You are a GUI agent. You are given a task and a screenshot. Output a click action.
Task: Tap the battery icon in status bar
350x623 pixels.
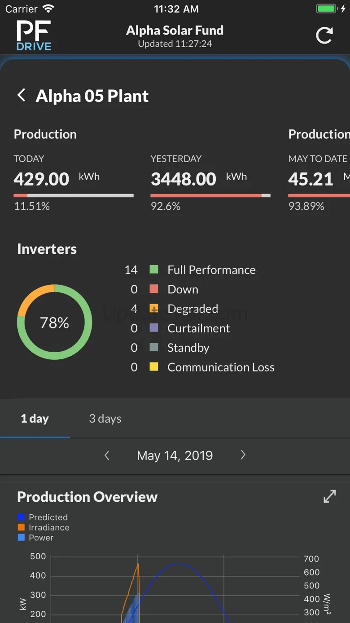click(x=327, y=9)
